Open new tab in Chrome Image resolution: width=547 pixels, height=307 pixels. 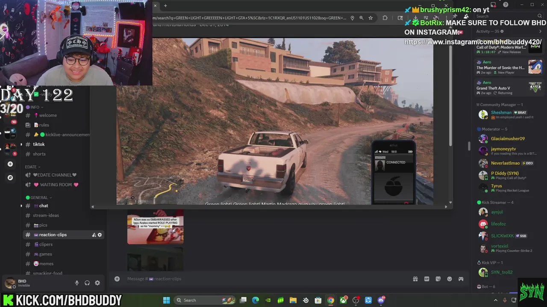(x=165, y=6)
